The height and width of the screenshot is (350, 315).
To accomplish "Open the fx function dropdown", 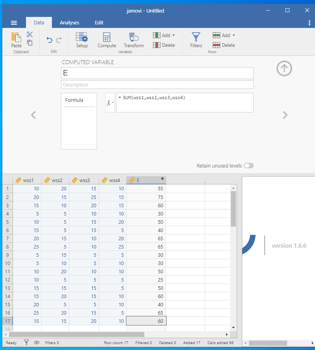I will click(110, 103).
